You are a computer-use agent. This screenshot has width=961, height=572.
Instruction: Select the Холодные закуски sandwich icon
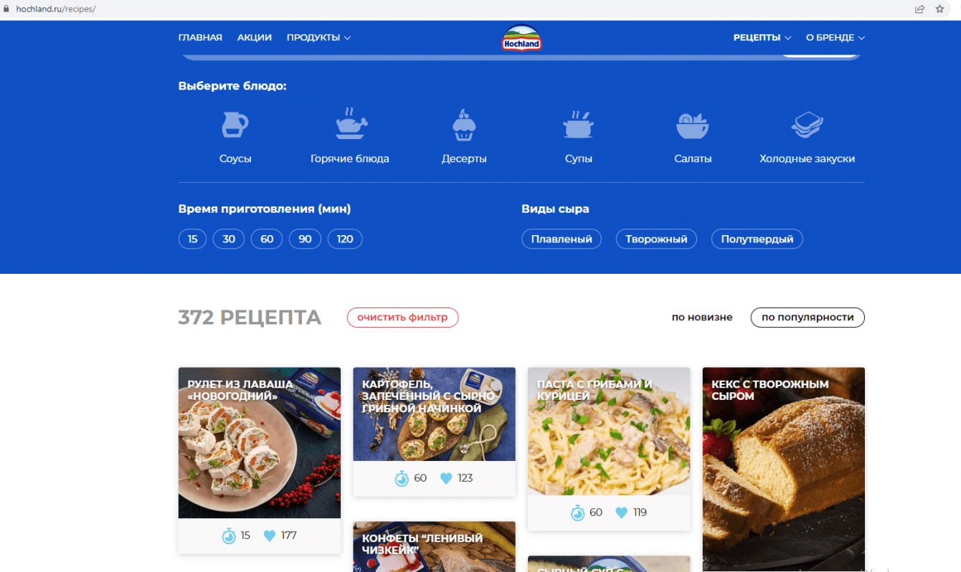(807, 125)
